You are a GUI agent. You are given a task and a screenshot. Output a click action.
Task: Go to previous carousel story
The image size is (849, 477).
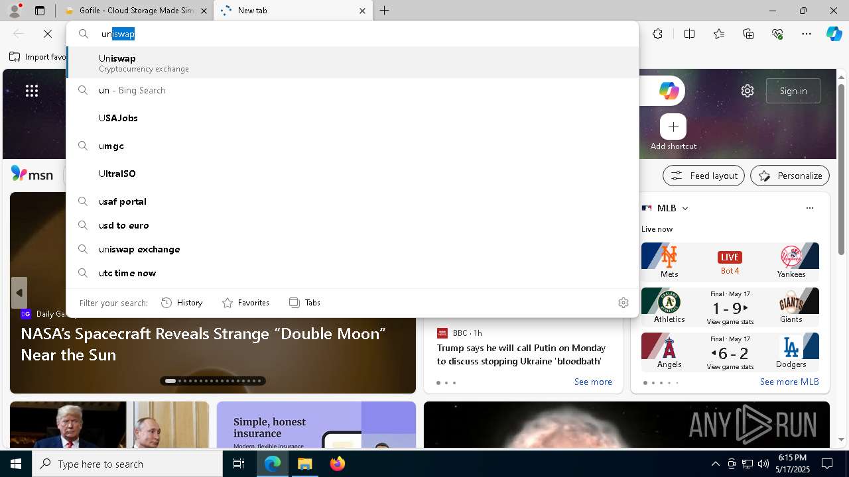pyautogui.click(x=19, y=293)
